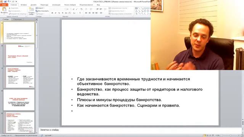
Task: Open the Design (Дизайн) ribbon tab
Action: [x=34, y=5]
